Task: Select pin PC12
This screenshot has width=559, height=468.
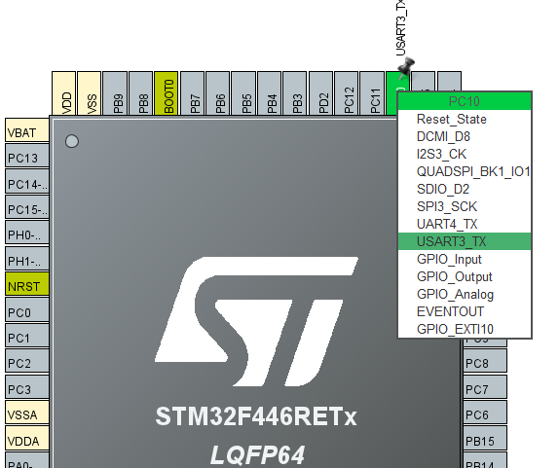Action: pyautogui.click(x=347, y=93)
